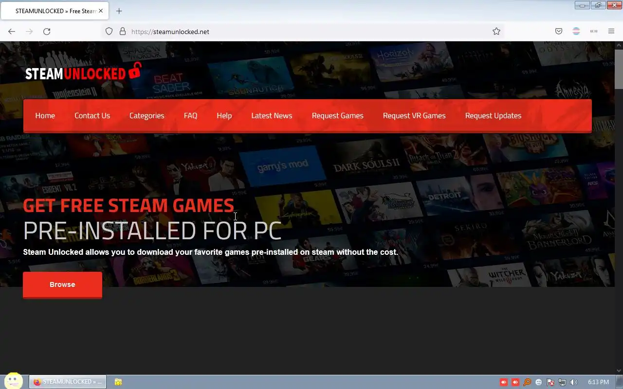623x389 pixels.
Task: Open Request VR Games page
Action: [414, 116]
